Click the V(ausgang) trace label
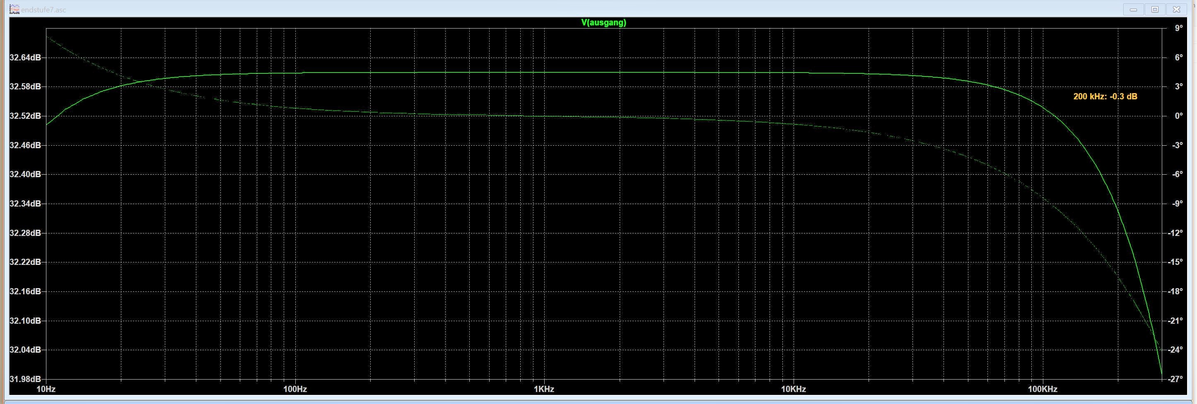Image resolution: width=1197 pixels, height=404 pixels. click(x=603, y=22)
